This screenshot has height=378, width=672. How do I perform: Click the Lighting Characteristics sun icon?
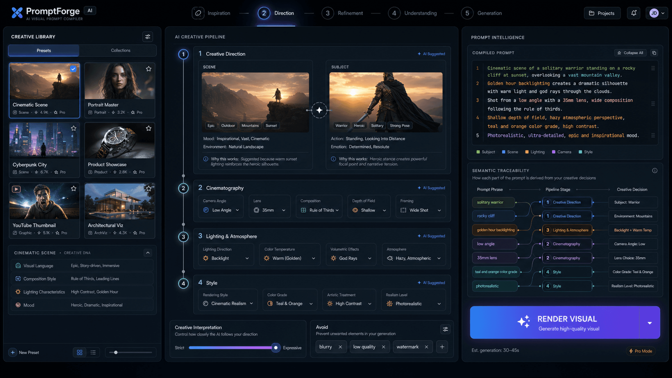(18, 292)
